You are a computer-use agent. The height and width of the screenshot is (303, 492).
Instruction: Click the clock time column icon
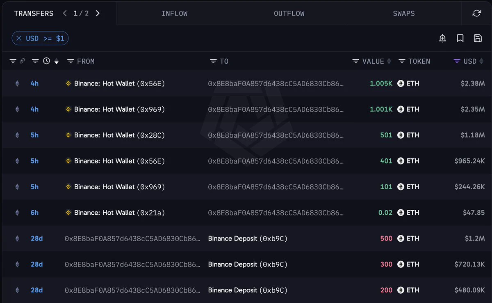46,61
